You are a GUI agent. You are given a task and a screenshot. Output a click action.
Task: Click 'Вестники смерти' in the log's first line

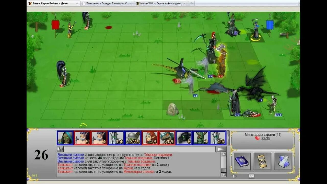coord(71,155)
